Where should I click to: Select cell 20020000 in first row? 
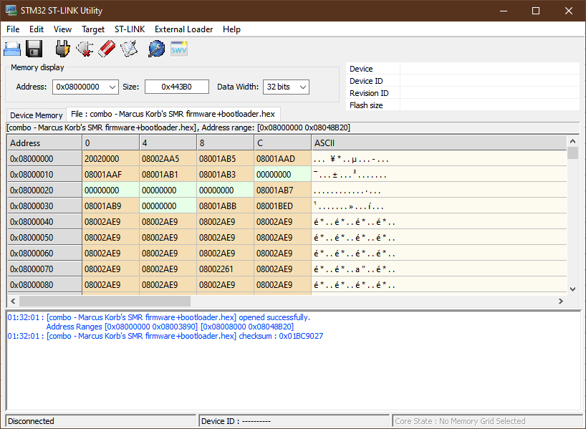(x=110, y=159)
